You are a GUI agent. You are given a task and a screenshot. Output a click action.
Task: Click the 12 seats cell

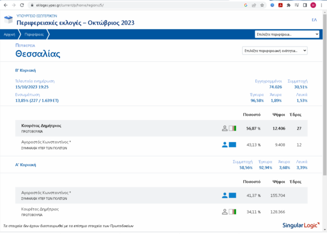coord(299,145)
